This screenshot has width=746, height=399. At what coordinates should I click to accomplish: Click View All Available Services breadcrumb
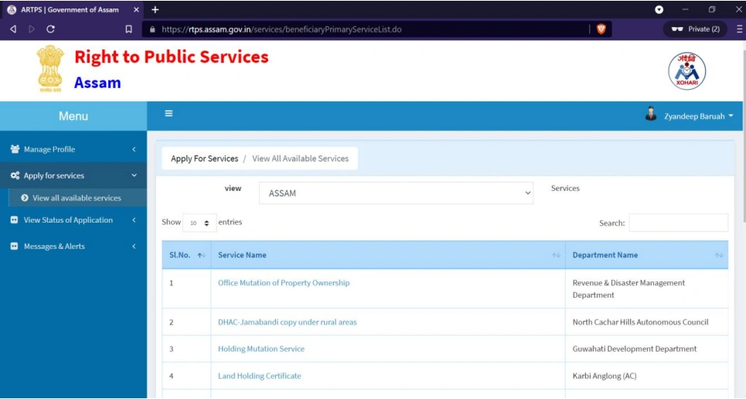click(300, 159)
